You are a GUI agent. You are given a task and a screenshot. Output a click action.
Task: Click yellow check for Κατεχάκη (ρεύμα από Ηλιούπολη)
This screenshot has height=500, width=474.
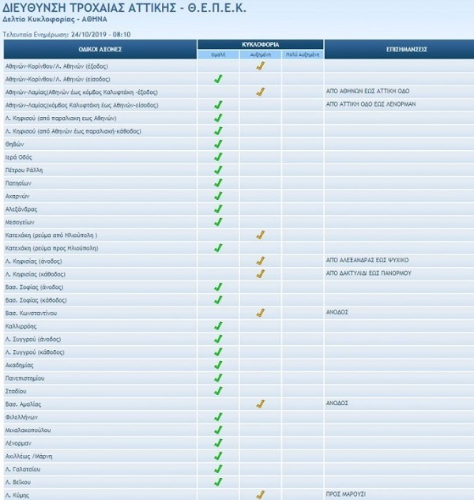[260, 235]
